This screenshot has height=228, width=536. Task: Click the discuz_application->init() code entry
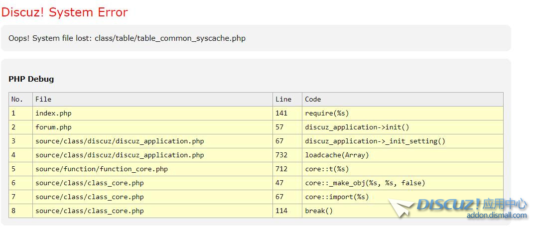357,127
